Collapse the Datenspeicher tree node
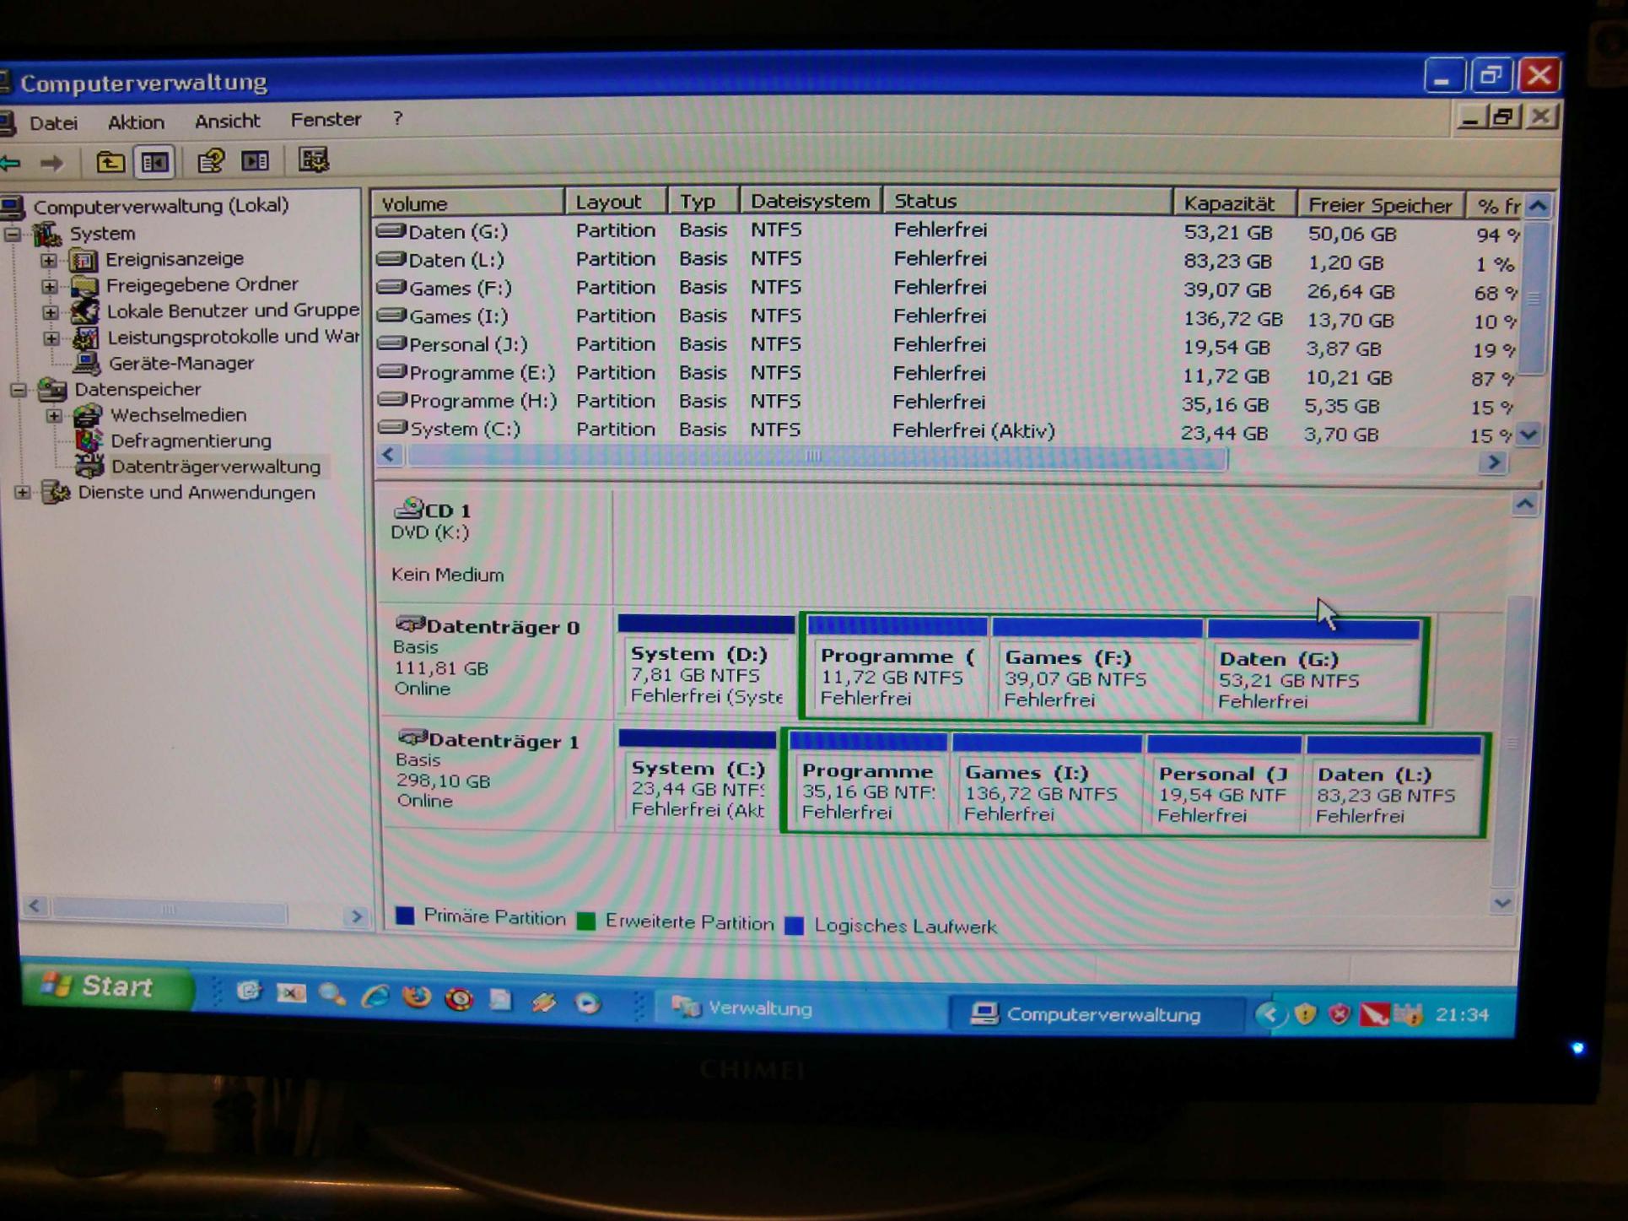The image size is (1628, 1221). point(19,390)
